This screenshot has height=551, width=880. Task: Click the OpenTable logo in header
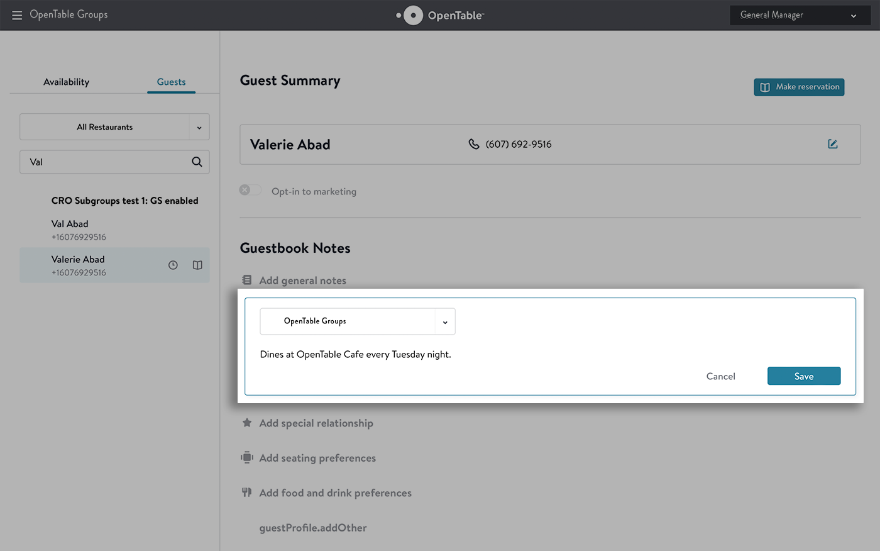point(440,15)
